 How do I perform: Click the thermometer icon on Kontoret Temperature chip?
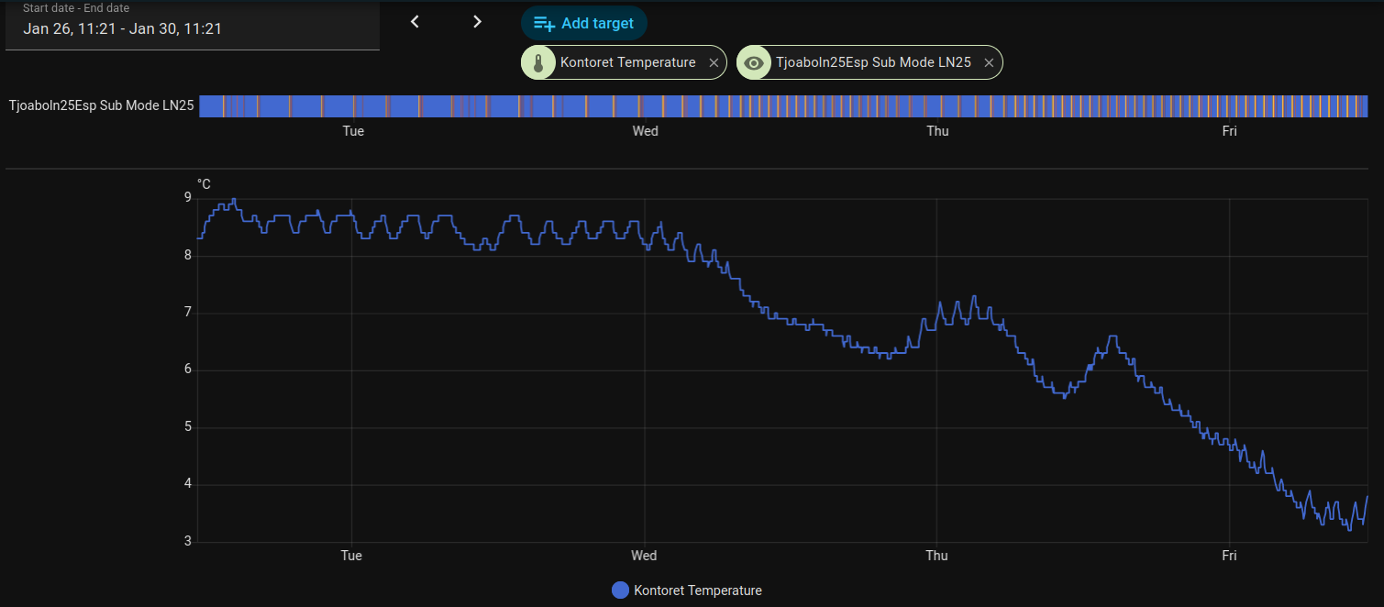tap(538, 63)
